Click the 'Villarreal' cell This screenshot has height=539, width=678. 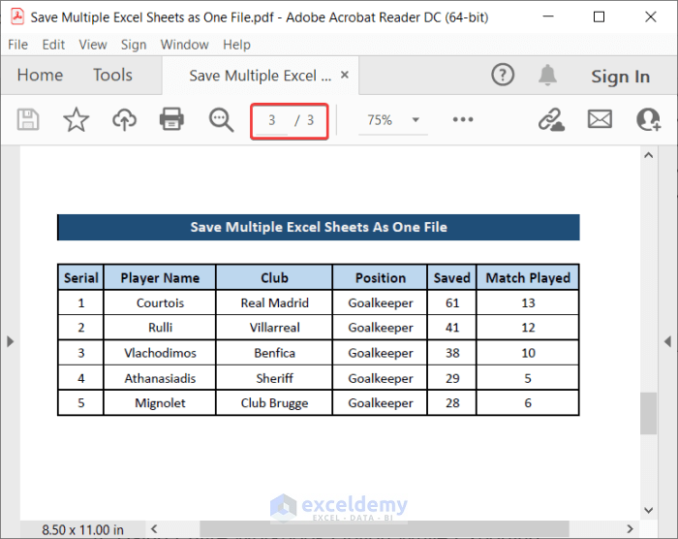pos(274,328)
